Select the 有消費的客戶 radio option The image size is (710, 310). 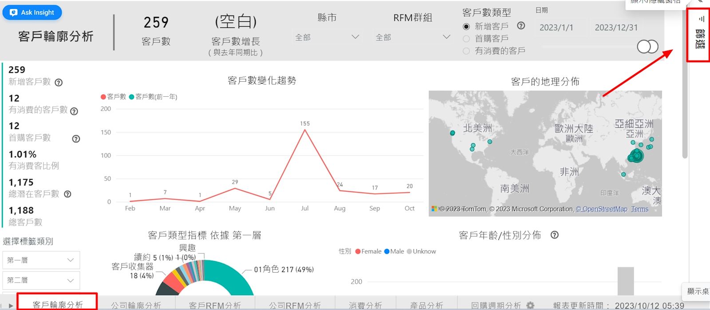(466, 51)
